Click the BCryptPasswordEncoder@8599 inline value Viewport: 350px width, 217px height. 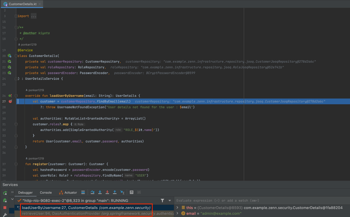(x=170, y=73)
